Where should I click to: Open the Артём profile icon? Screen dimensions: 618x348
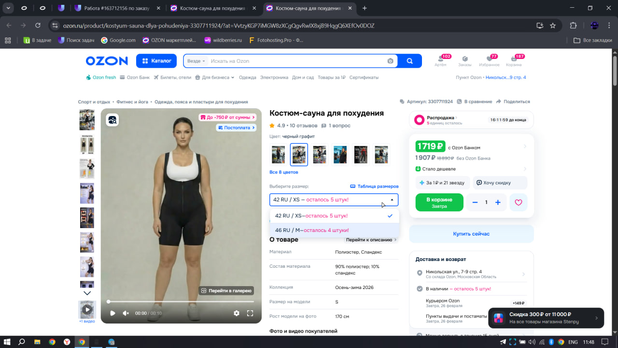(440, 61)
